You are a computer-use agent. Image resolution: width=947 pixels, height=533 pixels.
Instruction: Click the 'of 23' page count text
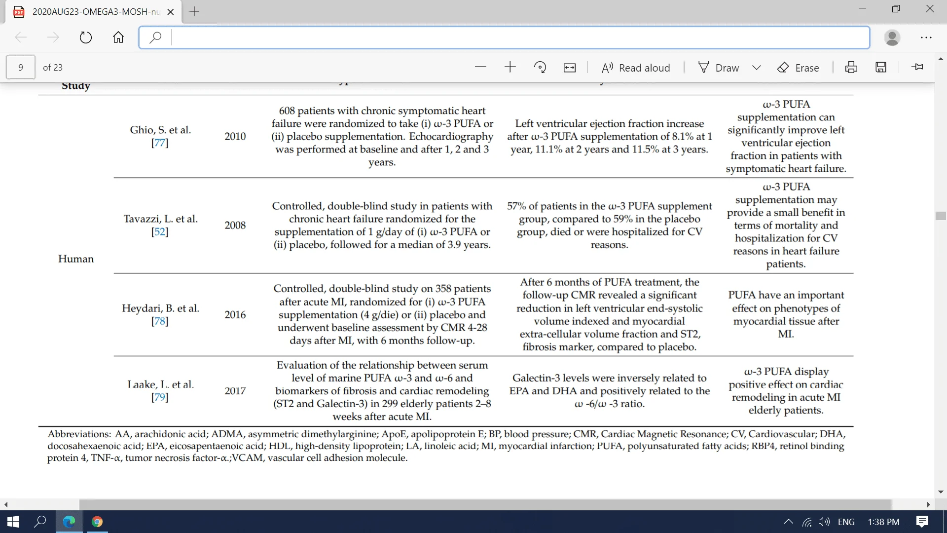click(53, 67)
